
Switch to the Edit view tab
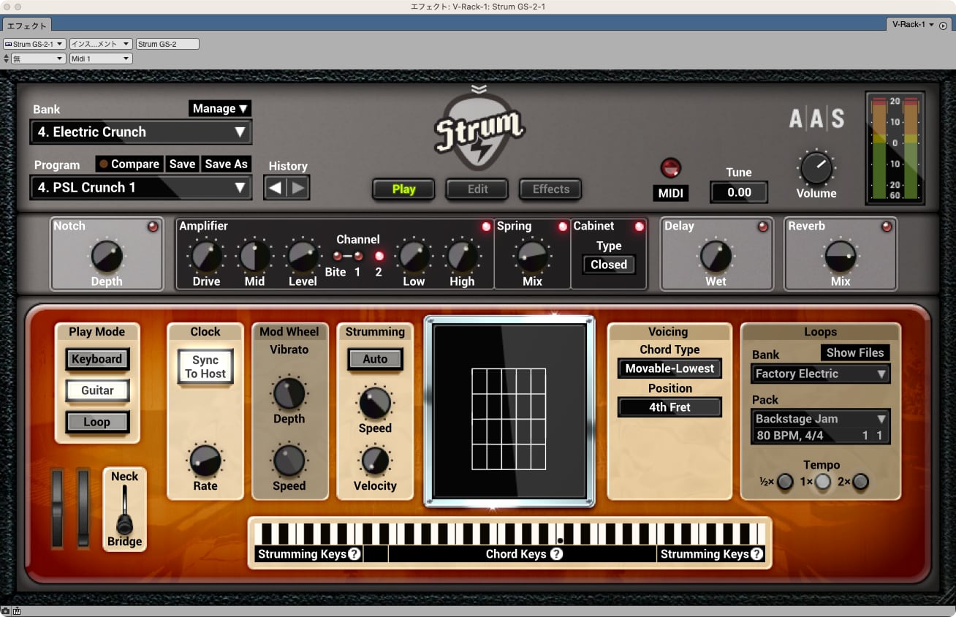[477, 189]
